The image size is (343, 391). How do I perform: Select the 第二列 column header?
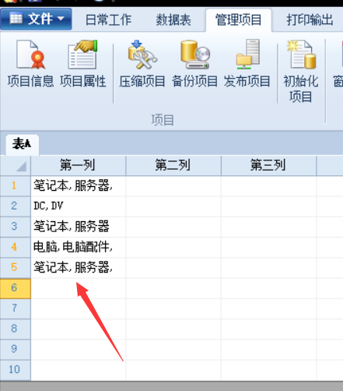(x=173, y=166)
